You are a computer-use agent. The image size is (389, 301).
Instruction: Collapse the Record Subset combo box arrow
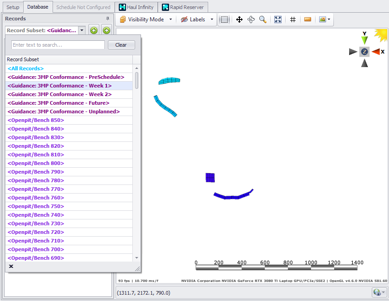pos(82,30)
